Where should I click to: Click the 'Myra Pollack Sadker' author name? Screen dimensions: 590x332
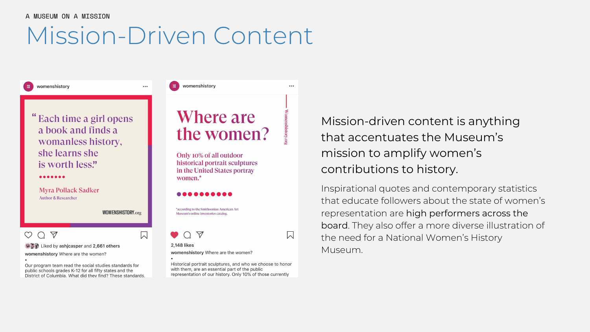[69, 190]
